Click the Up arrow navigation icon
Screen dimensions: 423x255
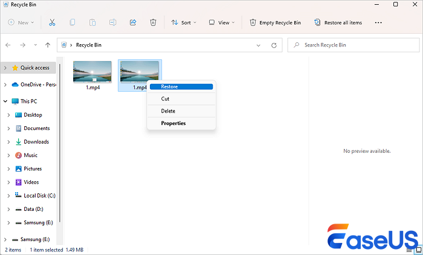[48, 45]
